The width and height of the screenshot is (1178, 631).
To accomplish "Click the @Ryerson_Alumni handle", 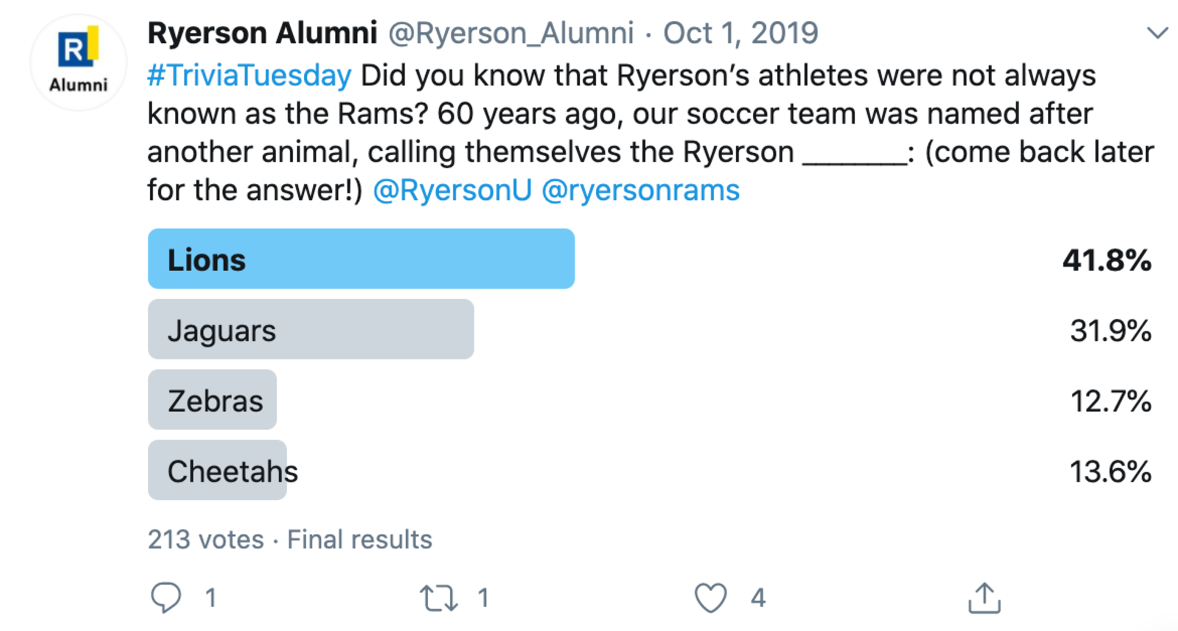I will tap(511, 33).
